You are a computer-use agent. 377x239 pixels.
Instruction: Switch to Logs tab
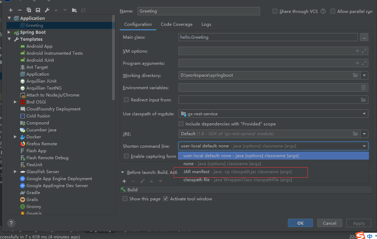click(206, 24)
